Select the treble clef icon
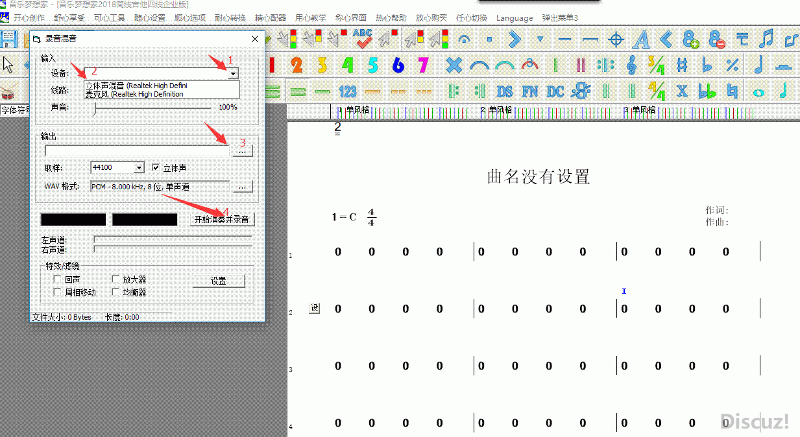 coord(631,65)
